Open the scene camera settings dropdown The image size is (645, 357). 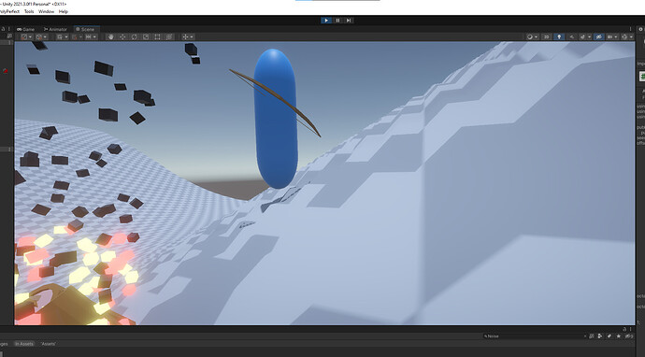(x=612, y=36)
